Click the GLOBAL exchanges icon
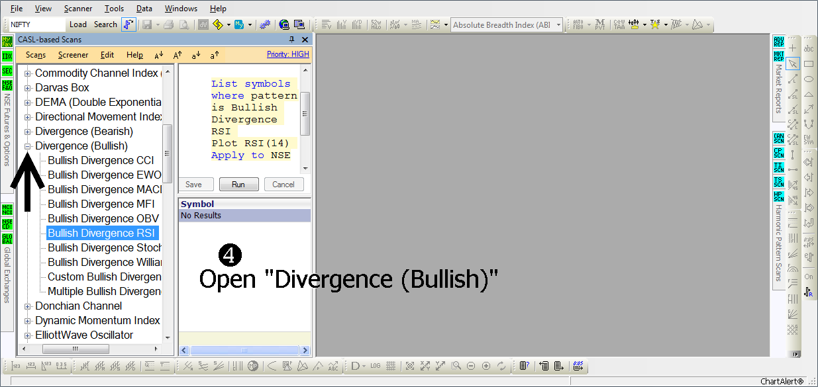The height and width of the screenshot is (387, 818). pos(7,239)
